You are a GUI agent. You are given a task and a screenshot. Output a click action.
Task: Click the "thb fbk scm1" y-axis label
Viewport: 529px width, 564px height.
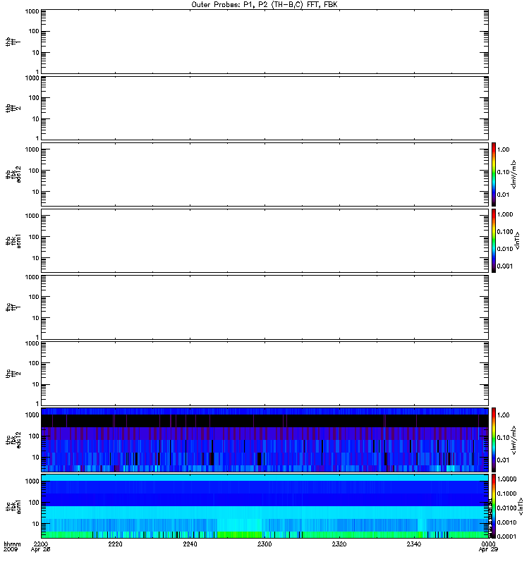(13, 240)
